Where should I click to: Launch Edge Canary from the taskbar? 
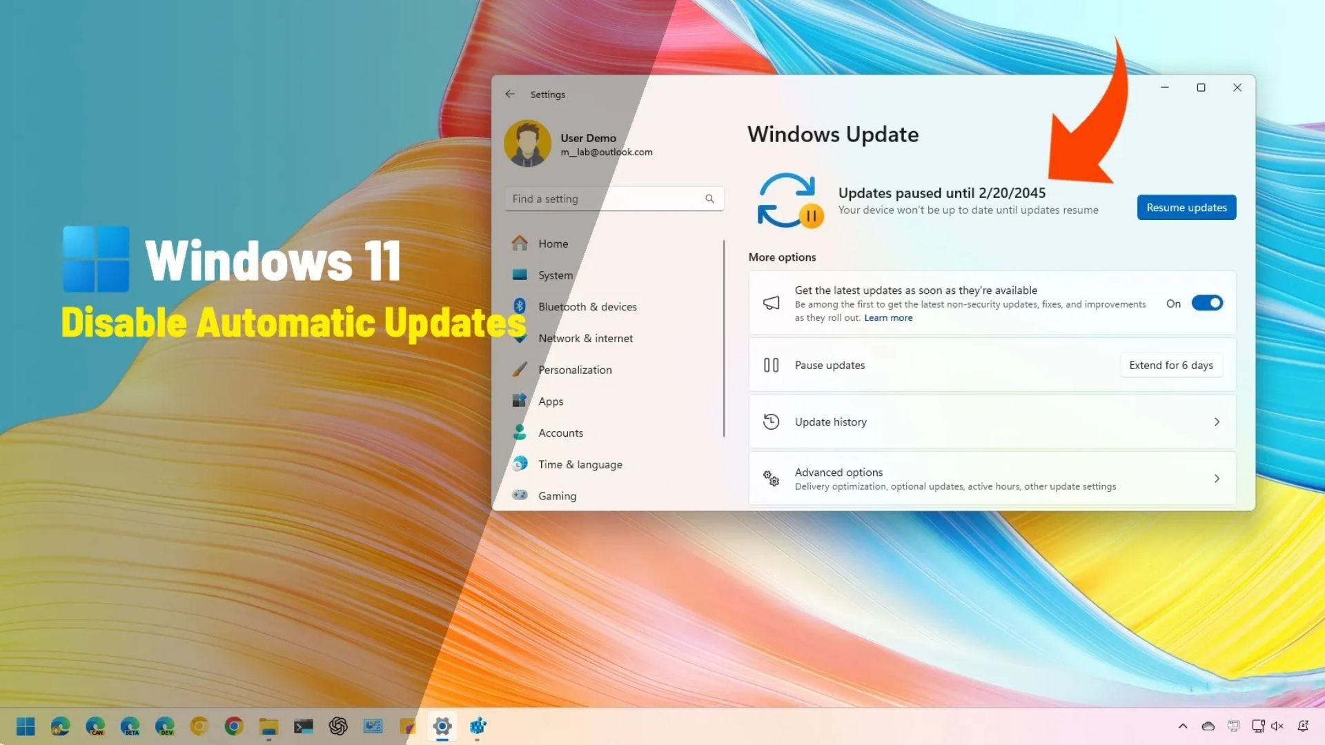95,726
